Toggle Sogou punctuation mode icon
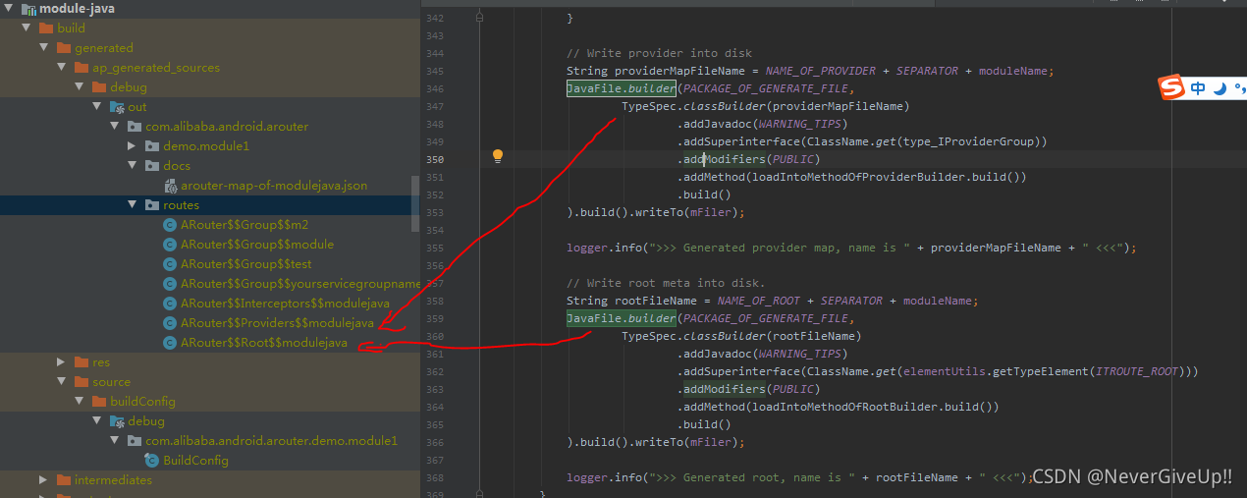The height and width of the screenshot is (498, 1247). (x=1239, y=88)
